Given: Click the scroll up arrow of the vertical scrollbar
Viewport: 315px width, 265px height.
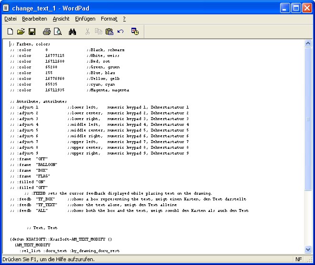Looking at the screenshot, I should [x=308, y=44].
